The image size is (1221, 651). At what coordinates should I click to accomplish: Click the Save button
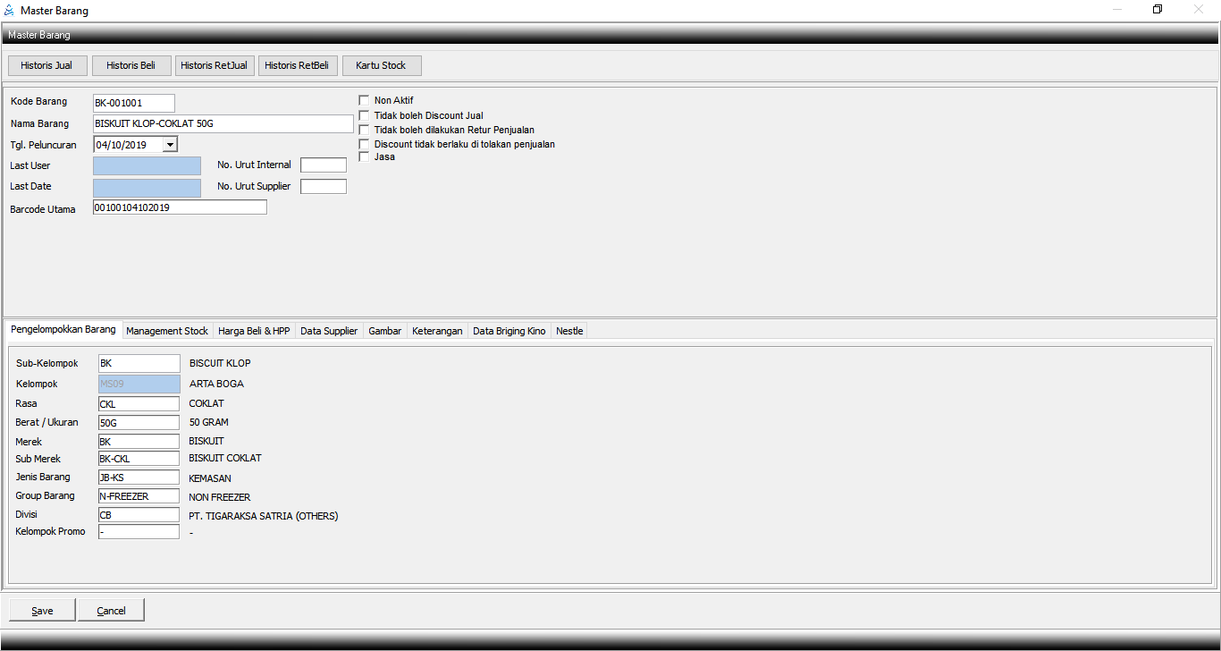click(42, 611)
